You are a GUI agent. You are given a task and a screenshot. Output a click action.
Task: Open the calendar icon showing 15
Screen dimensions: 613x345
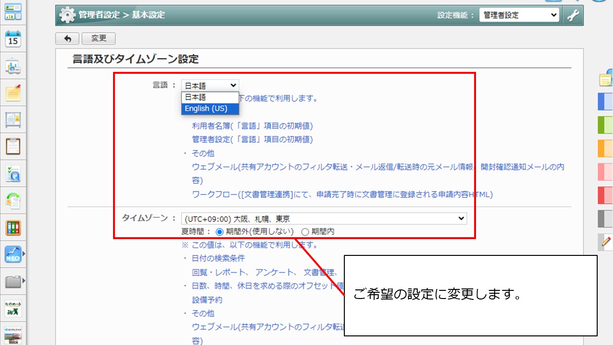pyautogui.click(x=13, y=39)
